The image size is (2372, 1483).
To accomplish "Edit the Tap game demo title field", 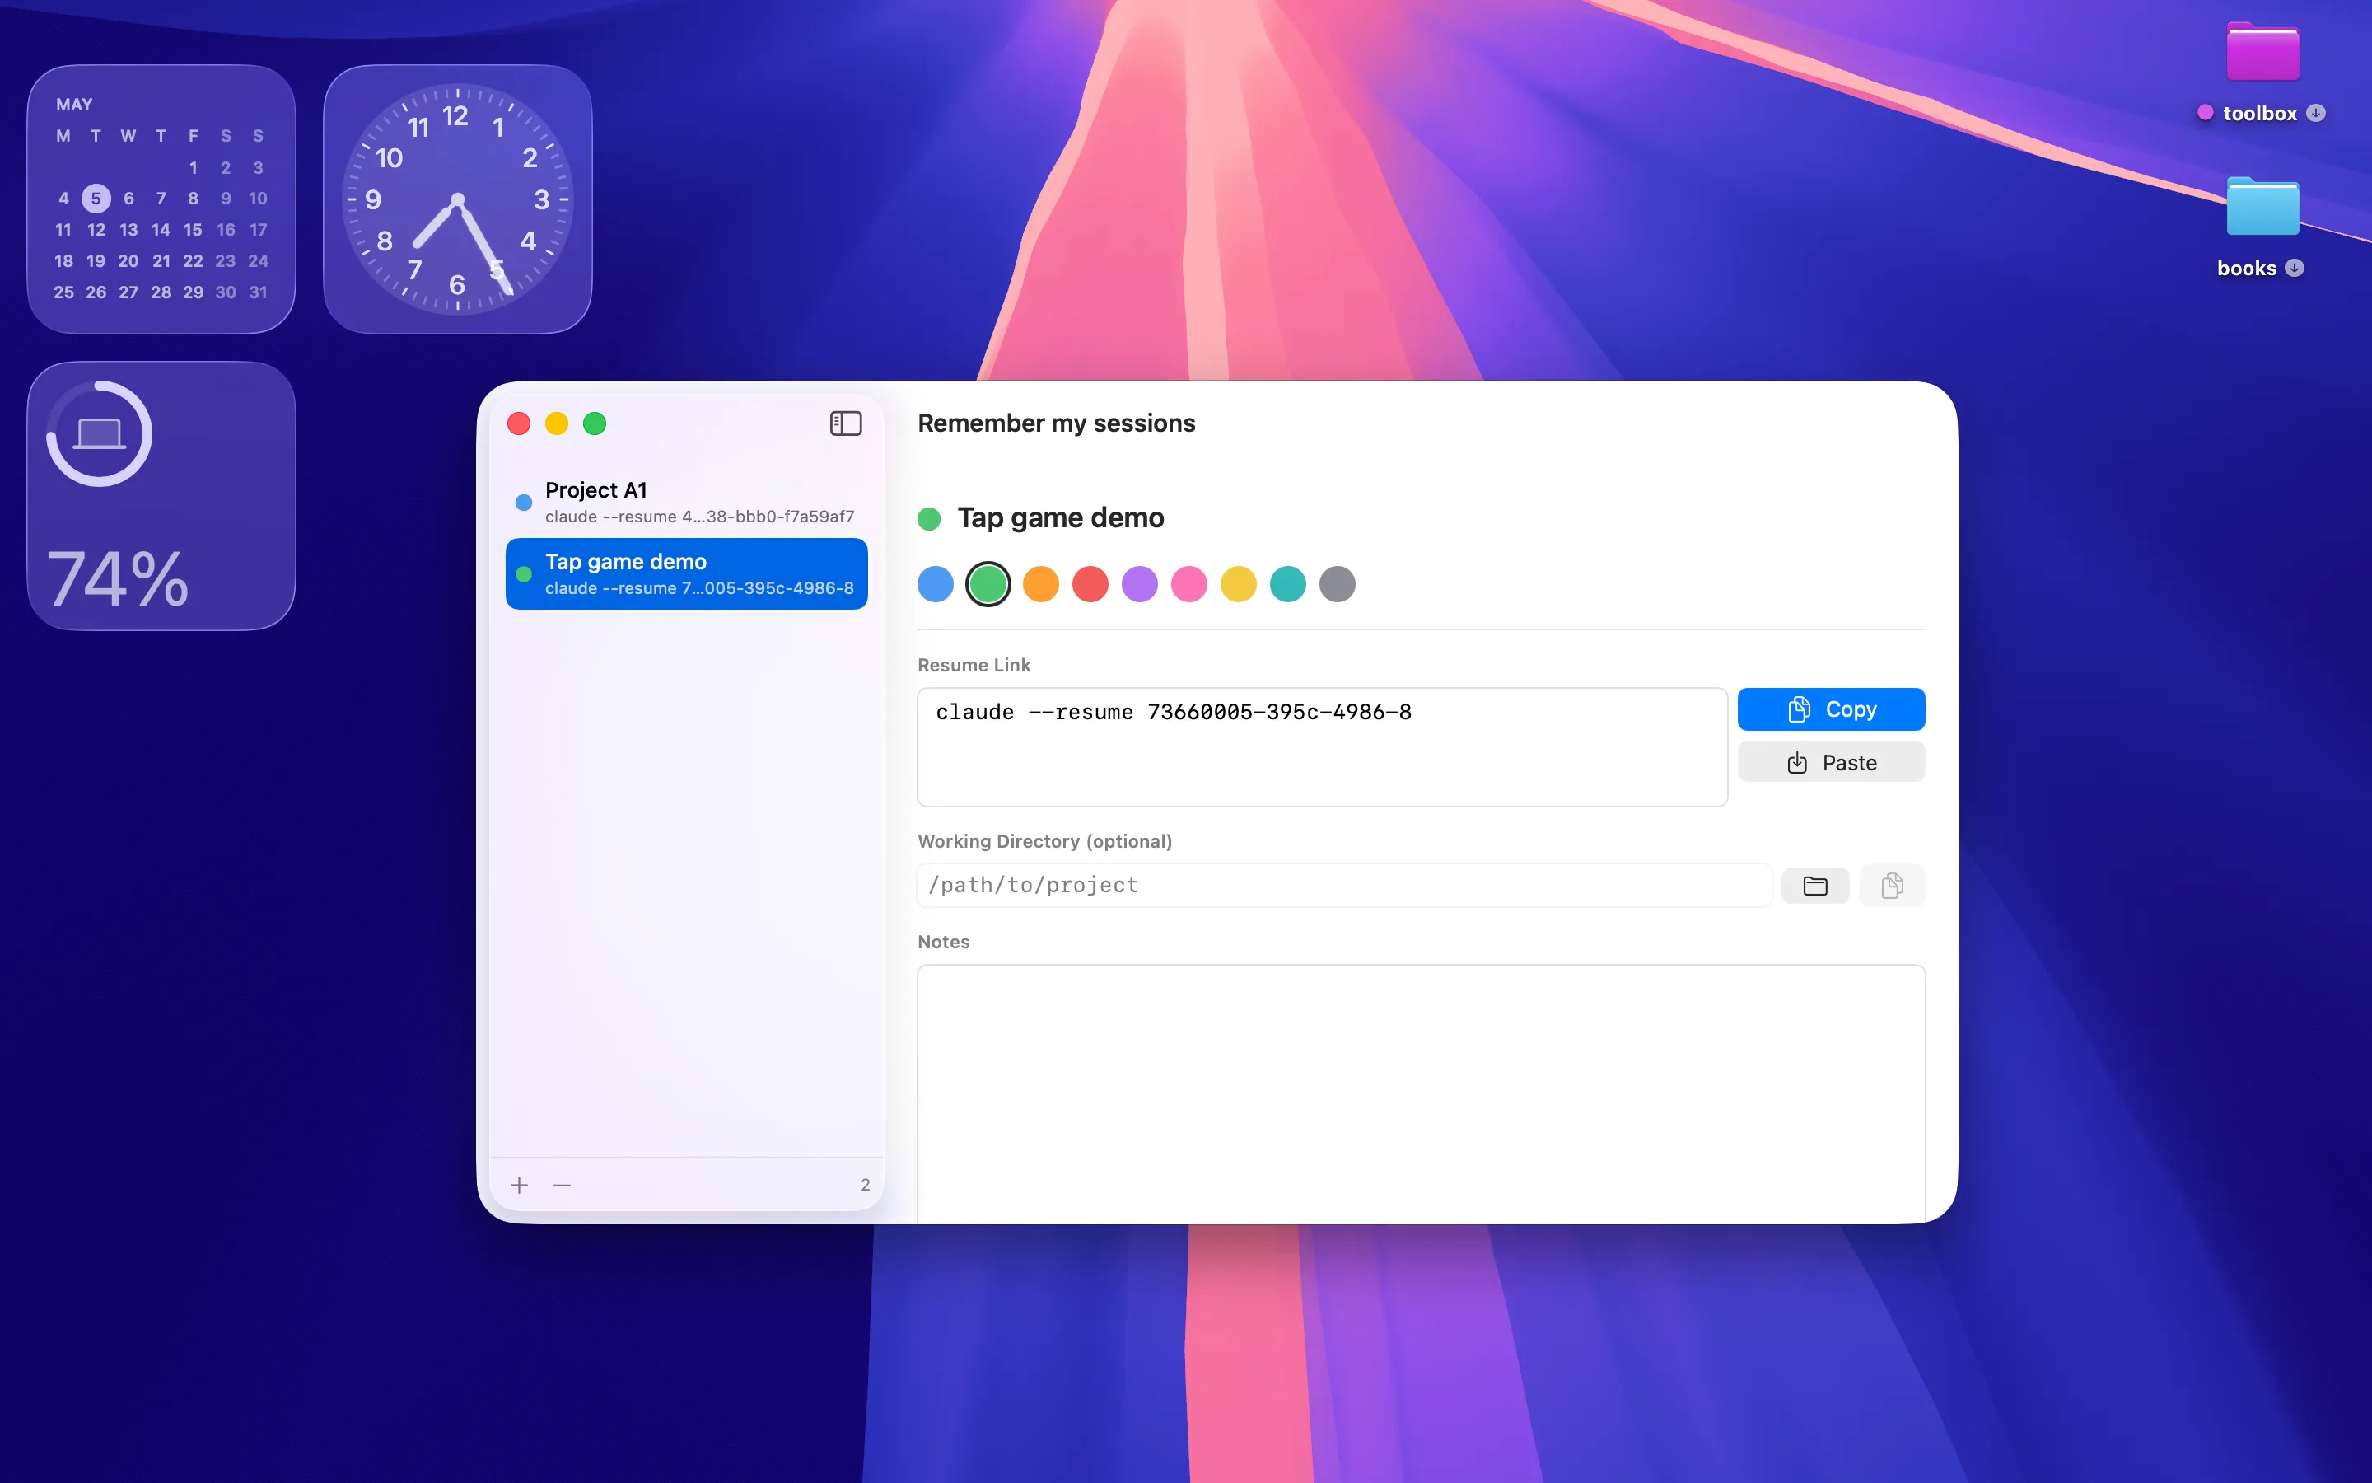I will [1061, 518].
